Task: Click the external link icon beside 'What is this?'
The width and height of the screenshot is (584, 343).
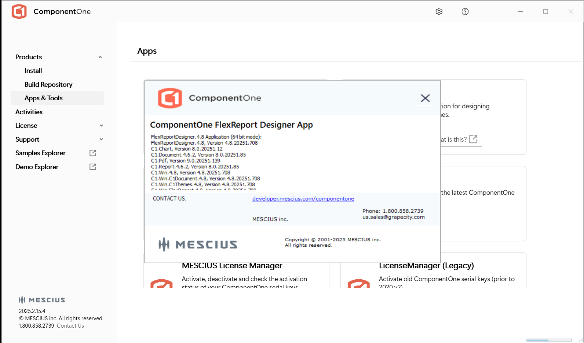Action: coord(473,139)
